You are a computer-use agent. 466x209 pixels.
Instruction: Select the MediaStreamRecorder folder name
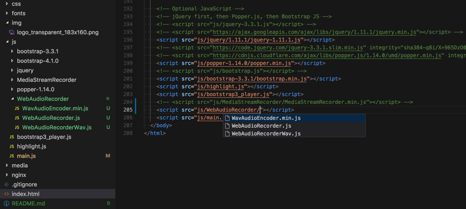[x=47, y=80]
